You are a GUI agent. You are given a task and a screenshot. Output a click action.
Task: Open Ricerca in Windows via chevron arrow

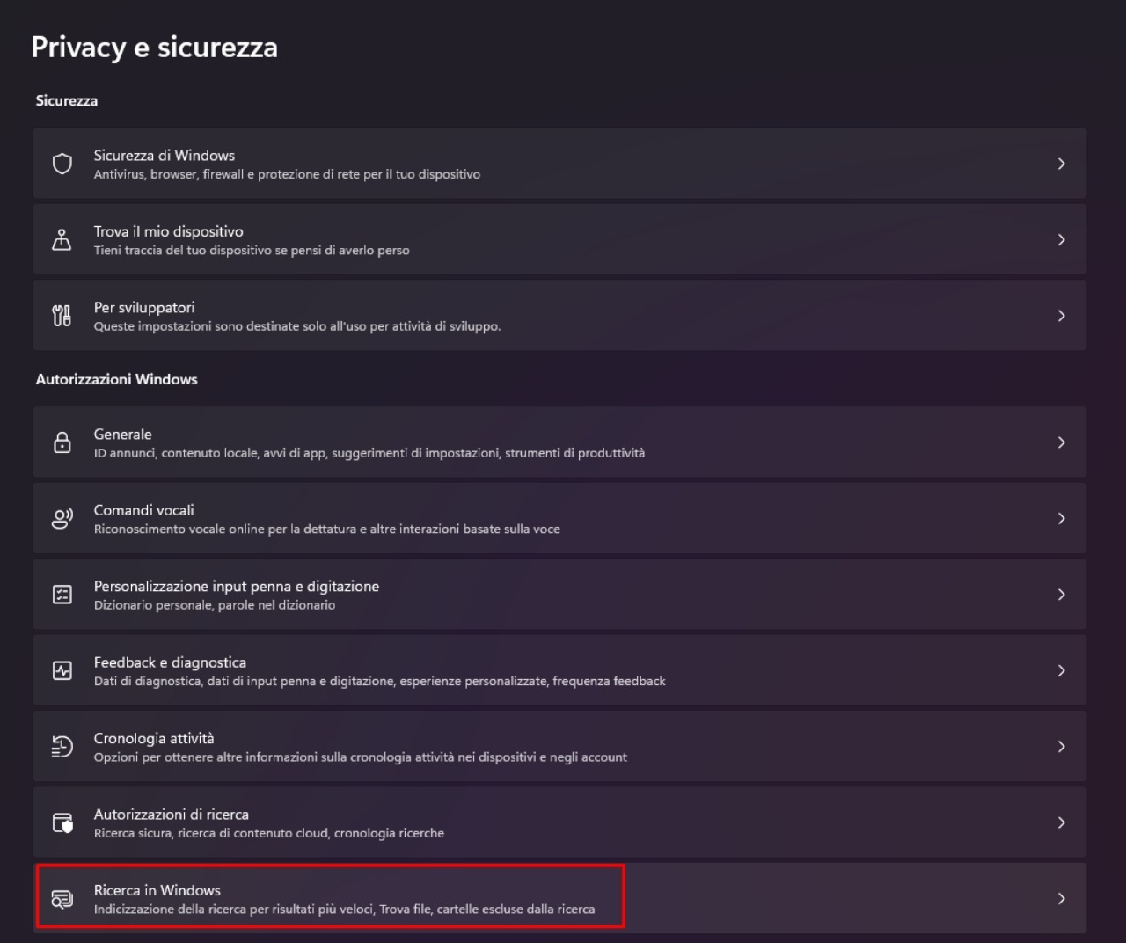point(1062,899)
